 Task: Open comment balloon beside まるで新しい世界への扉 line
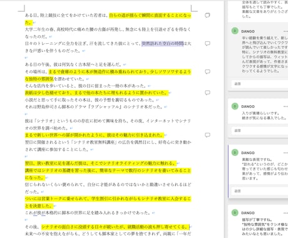coord(207,135)
